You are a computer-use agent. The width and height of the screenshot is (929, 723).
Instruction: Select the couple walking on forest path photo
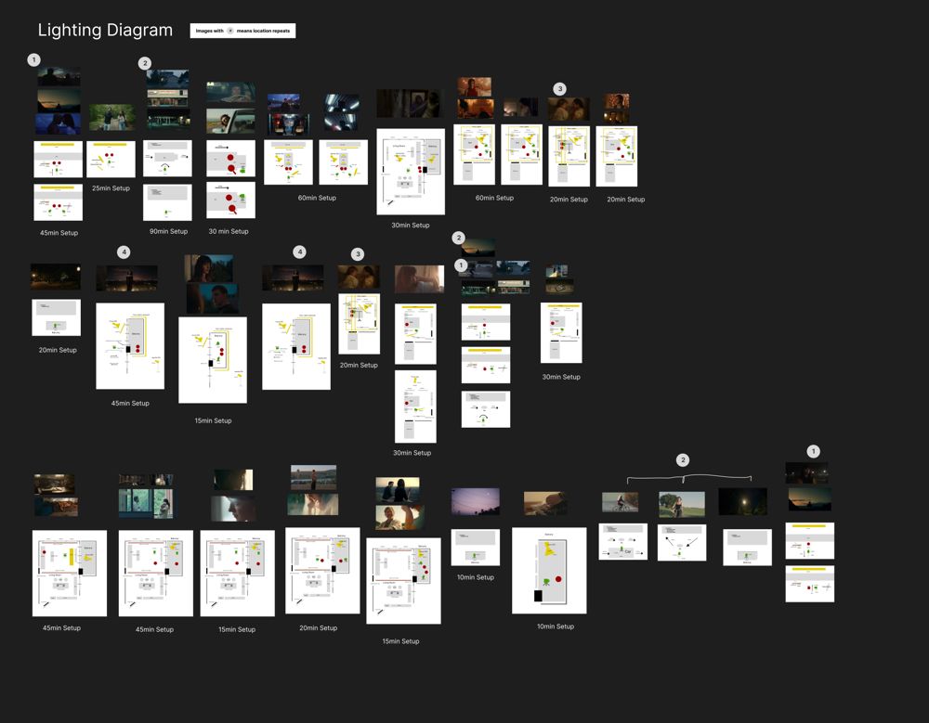pos(112,117)
